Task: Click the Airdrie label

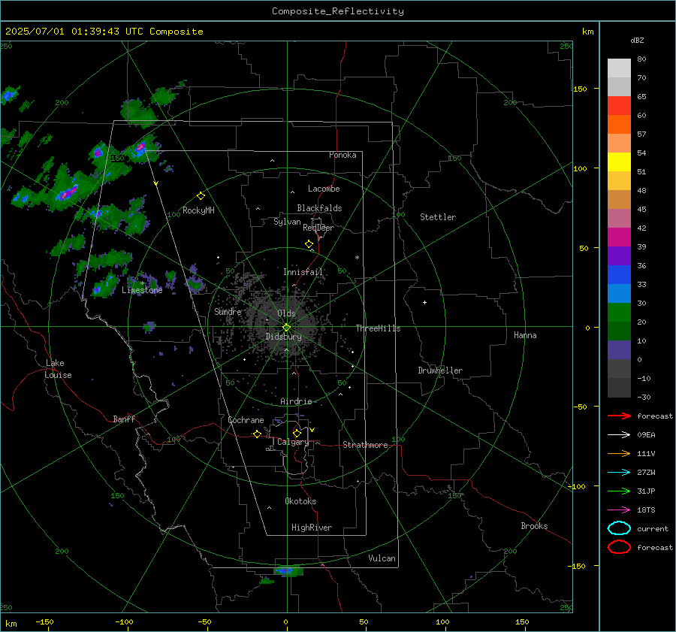Action: [x=296, y=401]
